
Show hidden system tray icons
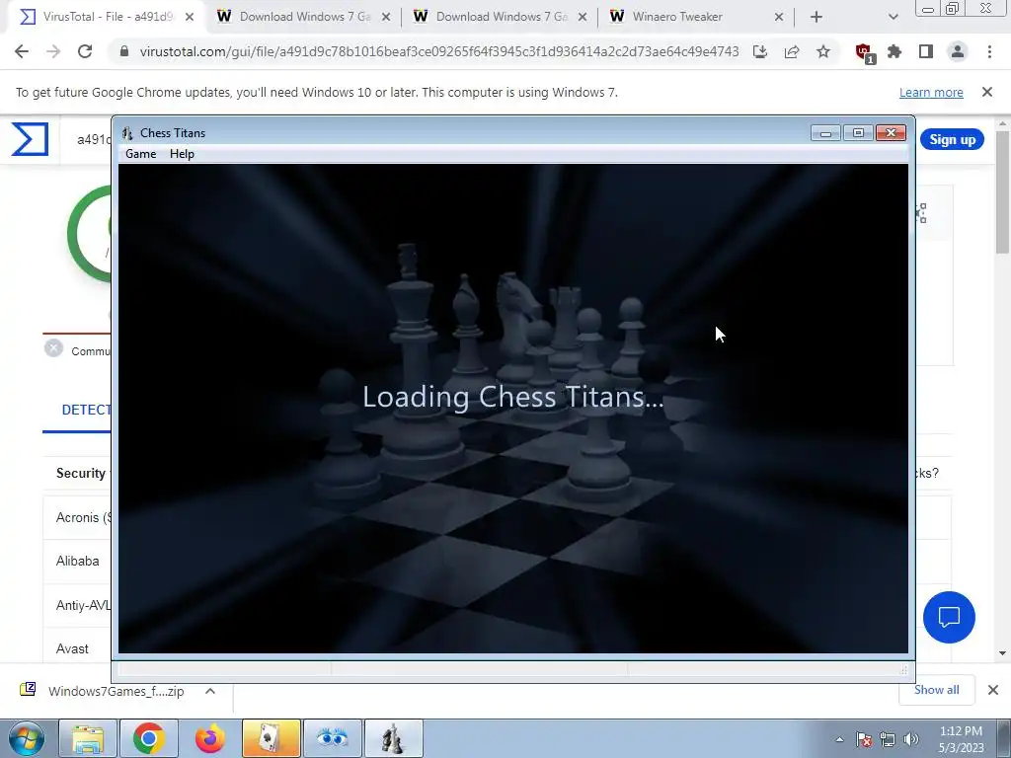coord(839,739)
